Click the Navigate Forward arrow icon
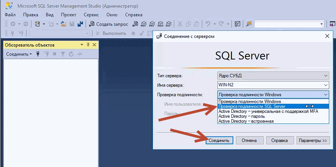Viewport: 336px width, 167px height. pos(26,24)
